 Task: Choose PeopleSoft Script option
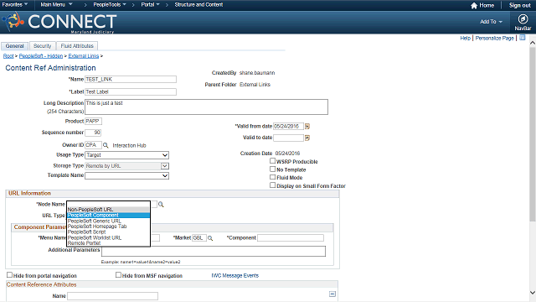point(108,232)
